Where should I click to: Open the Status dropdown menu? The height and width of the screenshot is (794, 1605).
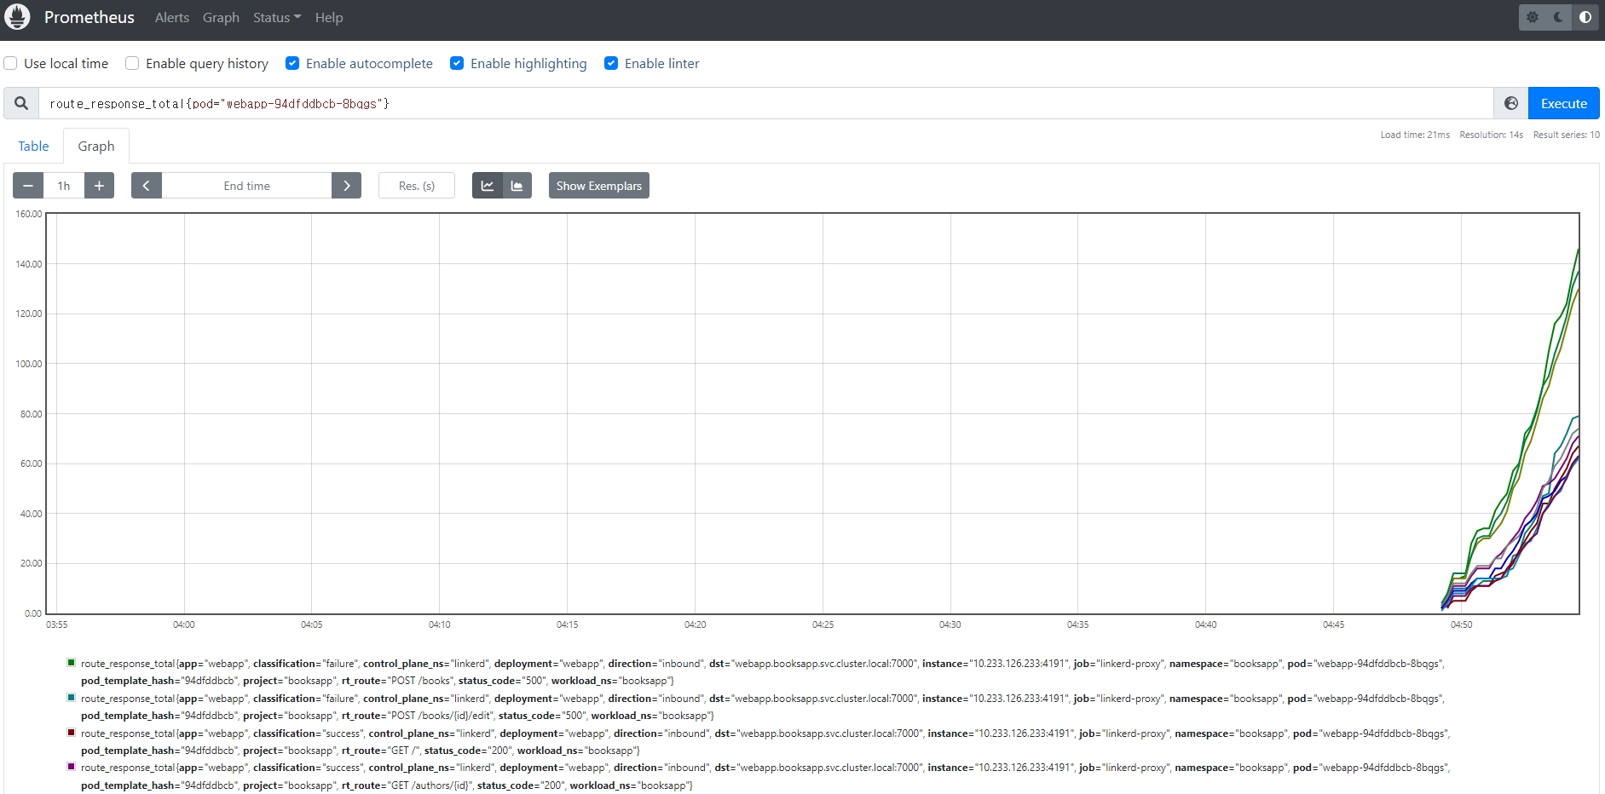point(276,17)
